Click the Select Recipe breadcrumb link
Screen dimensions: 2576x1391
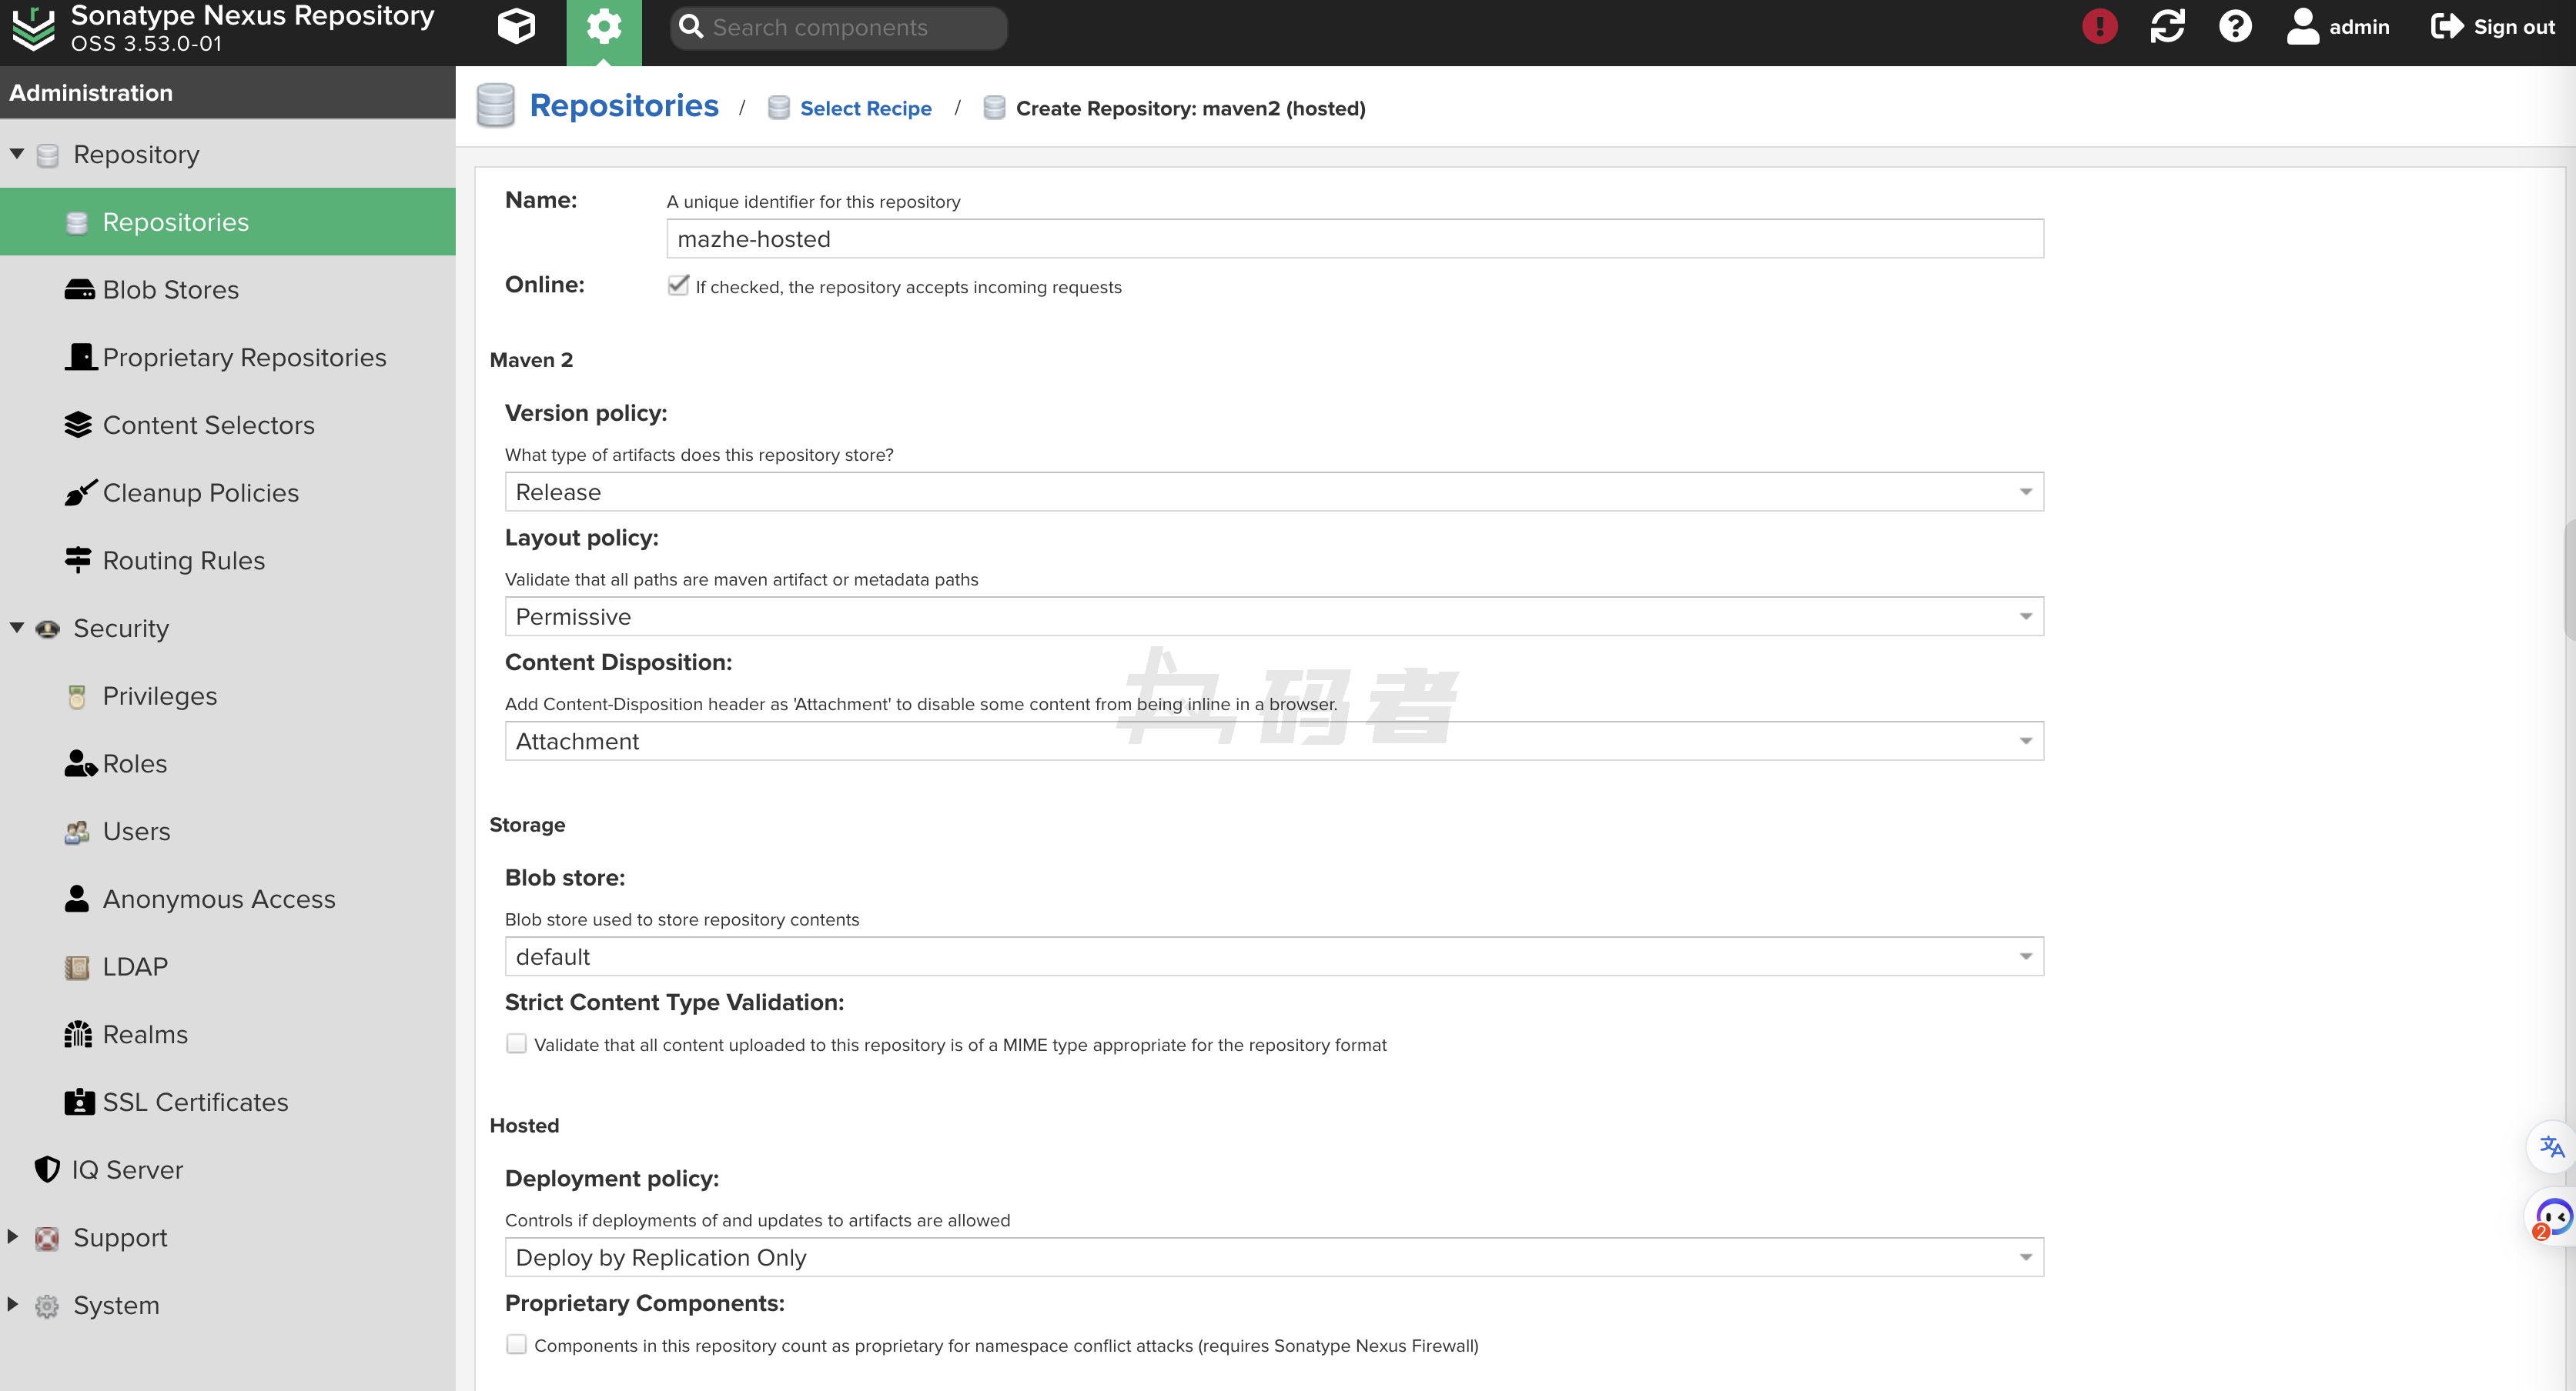(x=865, y=108)
